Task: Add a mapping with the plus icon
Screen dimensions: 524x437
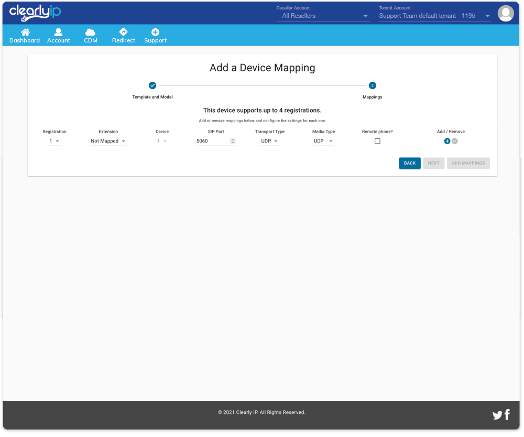Action: click(x=447, y=141)
